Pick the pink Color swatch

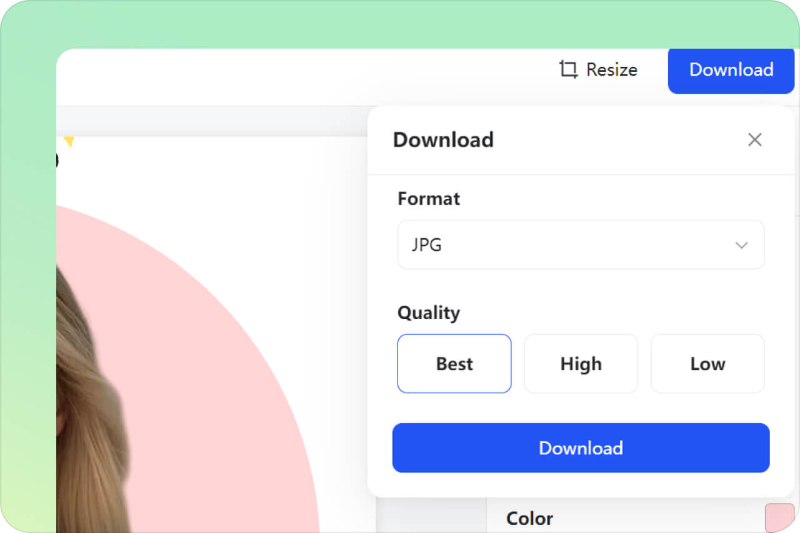click(779, 517)
